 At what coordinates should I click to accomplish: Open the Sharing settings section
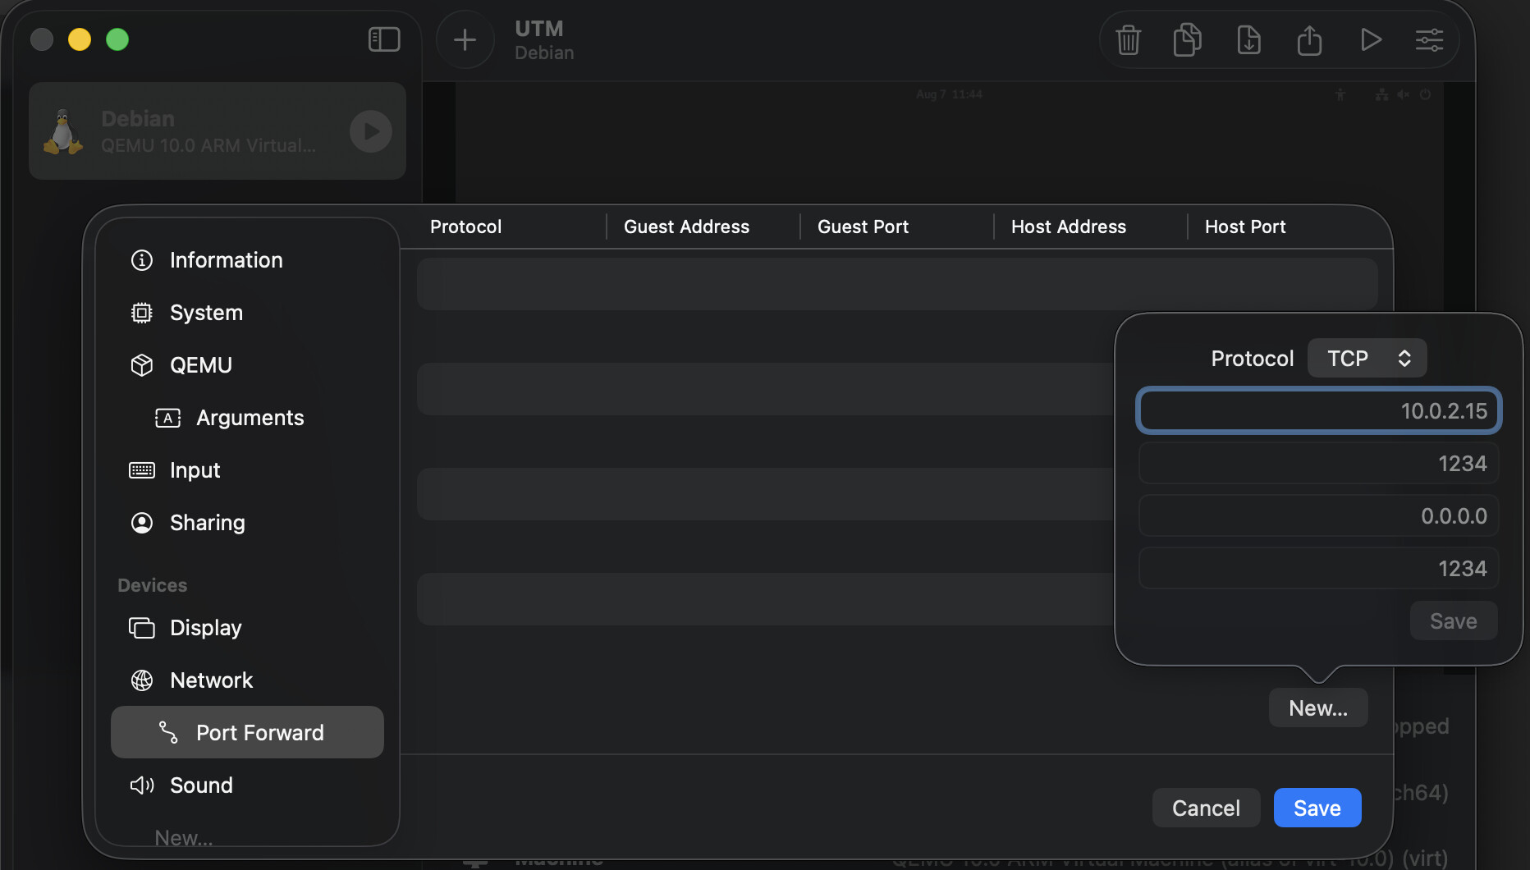pos(247,523)
